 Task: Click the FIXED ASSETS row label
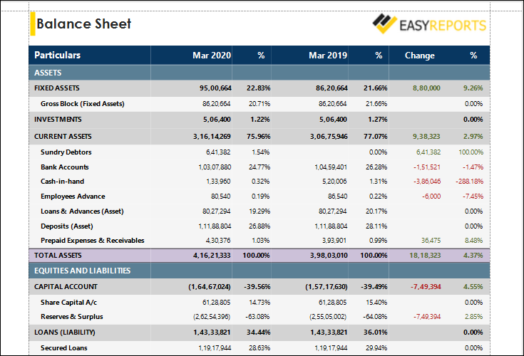point(57,88)
